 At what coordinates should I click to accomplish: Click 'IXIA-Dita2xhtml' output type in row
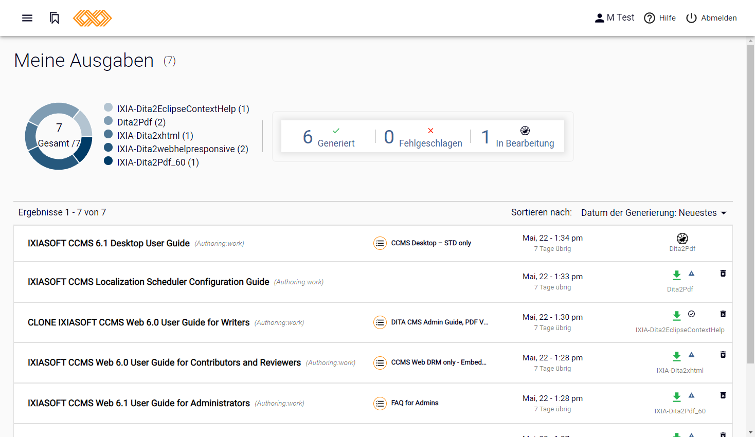pyautogui.click(x=680, y=371)
